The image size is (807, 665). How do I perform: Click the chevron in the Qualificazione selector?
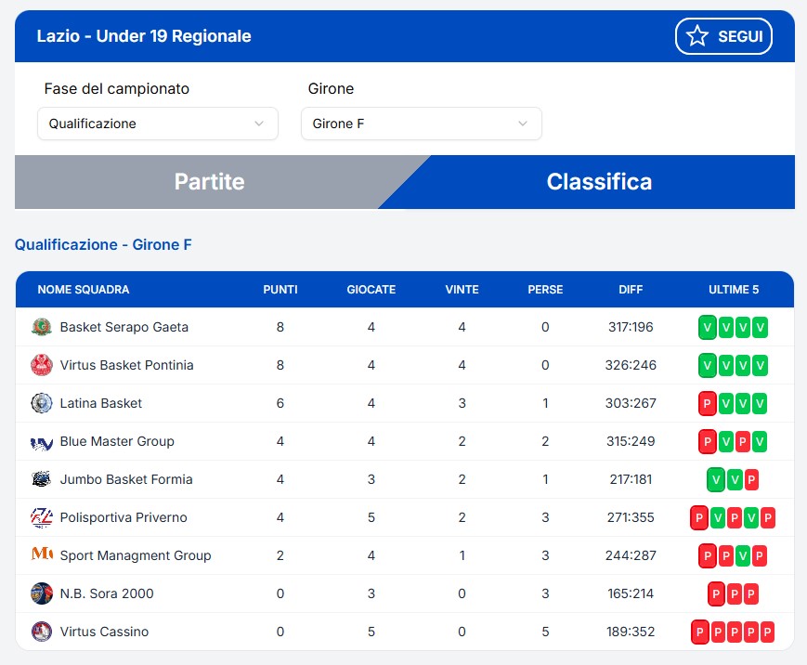[259, 124]
